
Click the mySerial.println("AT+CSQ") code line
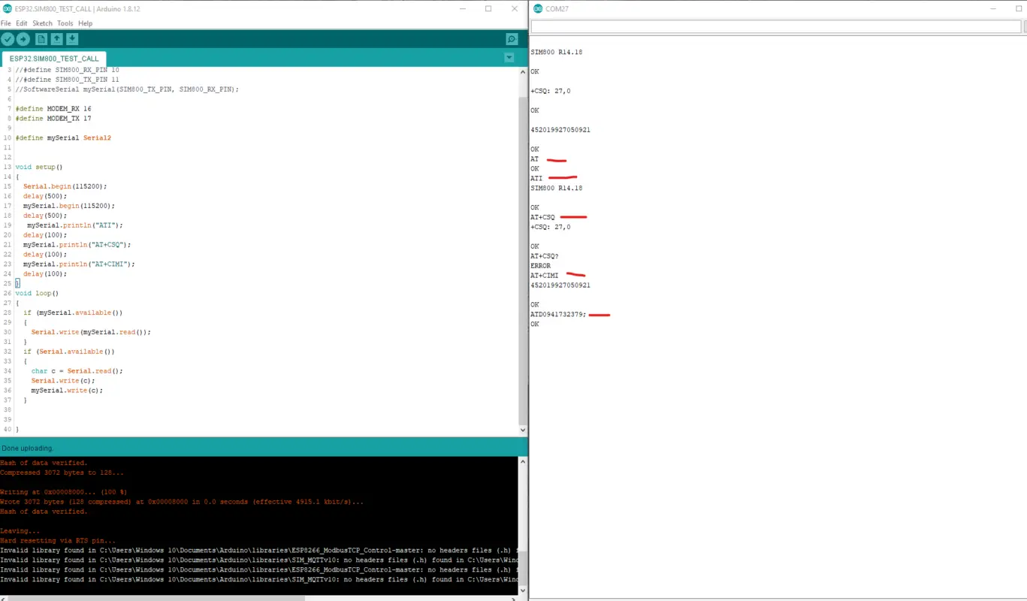pos(77,245)
